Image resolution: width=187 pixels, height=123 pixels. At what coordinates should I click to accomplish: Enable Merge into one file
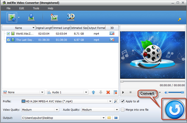tap(122, 110)
